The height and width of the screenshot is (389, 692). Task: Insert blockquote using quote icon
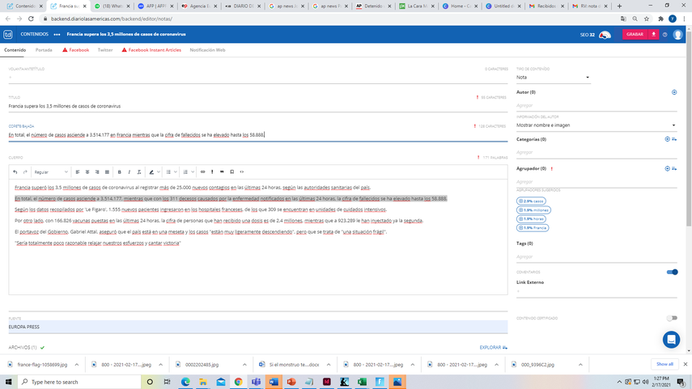click(222, 171)
